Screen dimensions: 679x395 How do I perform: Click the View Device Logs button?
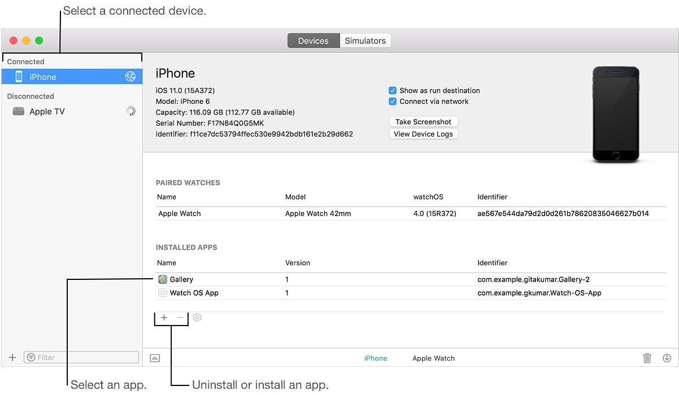pyautogui.click(x=424, y=134)
